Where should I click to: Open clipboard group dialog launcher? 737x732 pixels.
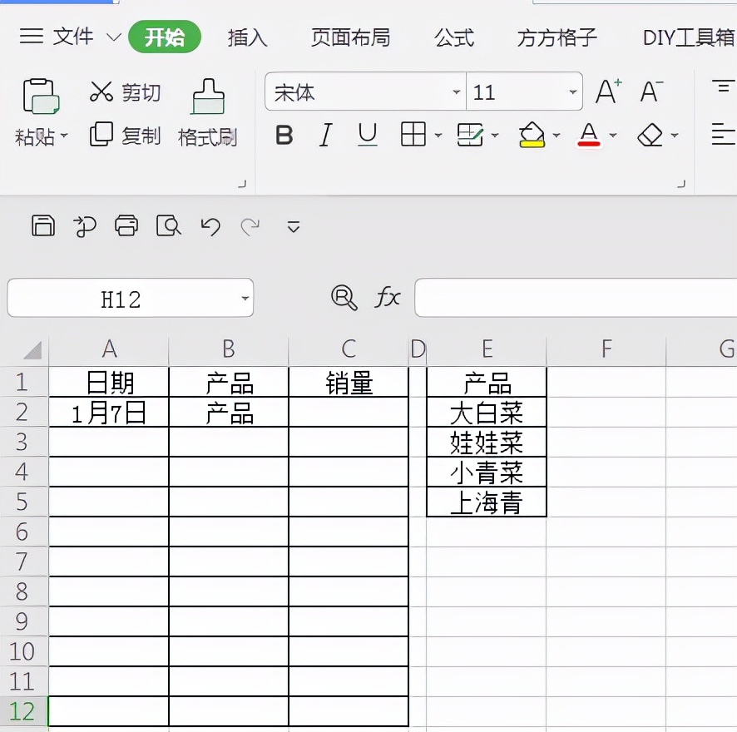click(242, 184)
